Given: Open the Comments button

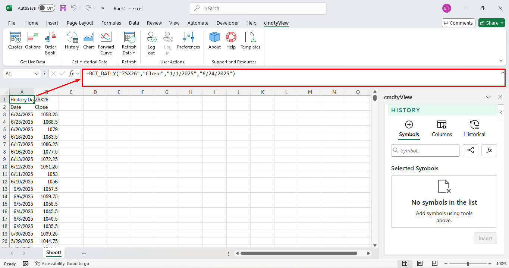Looking at the screenshot, I should (459, 23).
